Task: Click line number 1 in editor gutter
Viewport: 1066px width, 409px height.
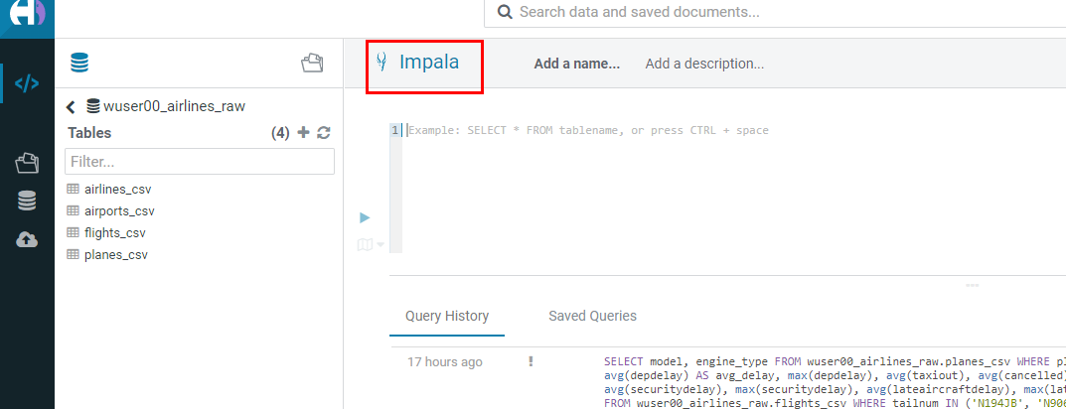Action: click(394, 130)
